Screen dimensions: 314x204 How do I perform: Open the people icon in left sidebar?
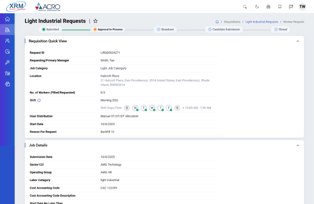(7, 41)
